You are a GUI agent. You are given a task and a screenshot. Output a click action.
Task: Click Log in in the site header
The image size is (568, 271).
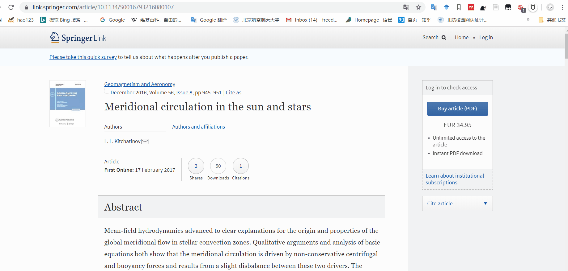(486, 37)
